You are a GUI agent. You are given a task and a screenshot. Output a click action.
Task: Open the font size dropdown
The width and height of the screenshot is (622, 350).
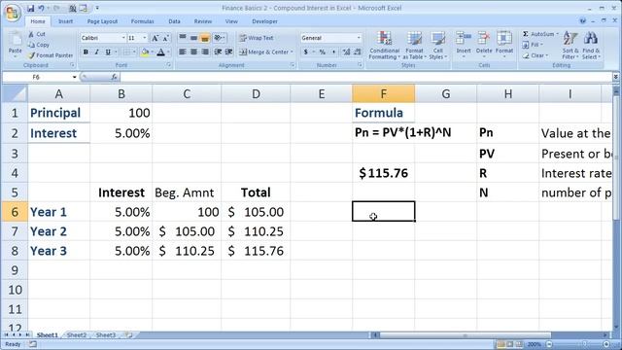(x=145, y=38)
